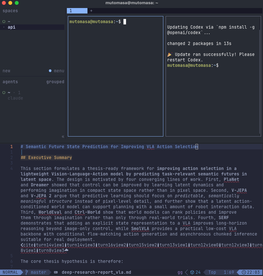
Task: Click the green circle icon in agents list
Action: [4, 93]
